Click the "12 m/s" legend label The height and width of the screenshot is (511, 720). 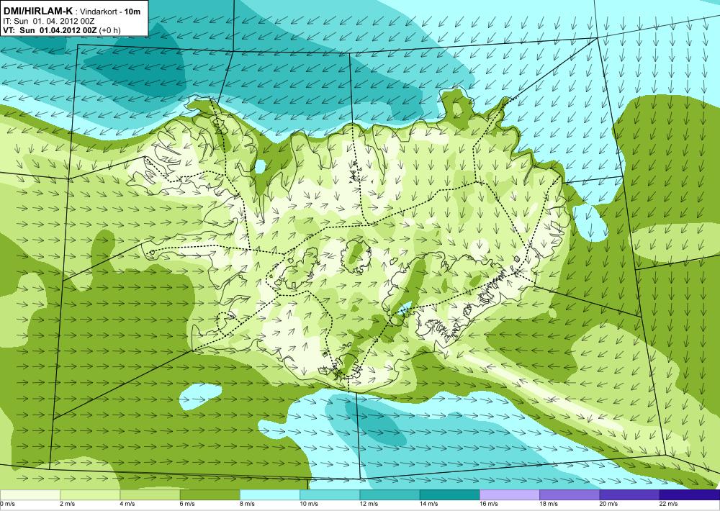[x=369, y=504]
